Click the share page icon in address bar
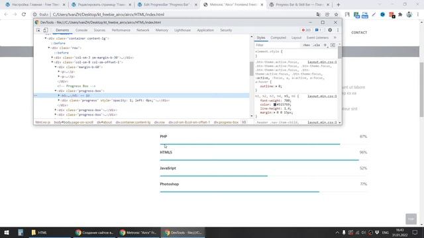The height and width of the screenshot is (238, 424). tap(327, 15)
